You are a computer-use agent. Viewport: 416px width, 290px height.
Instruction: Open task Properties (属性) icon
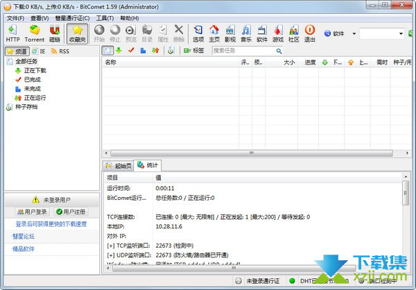[x=163, y=33]
